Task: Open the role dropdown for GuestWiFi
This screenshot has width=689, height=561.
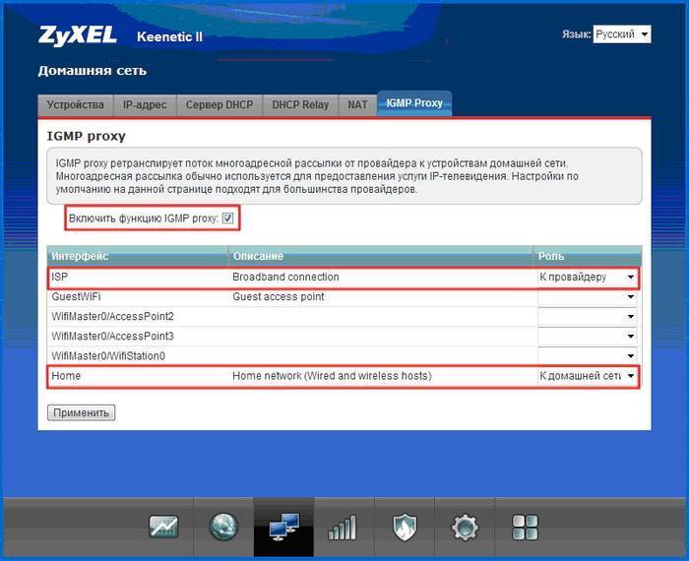Action: coord(587,297)
